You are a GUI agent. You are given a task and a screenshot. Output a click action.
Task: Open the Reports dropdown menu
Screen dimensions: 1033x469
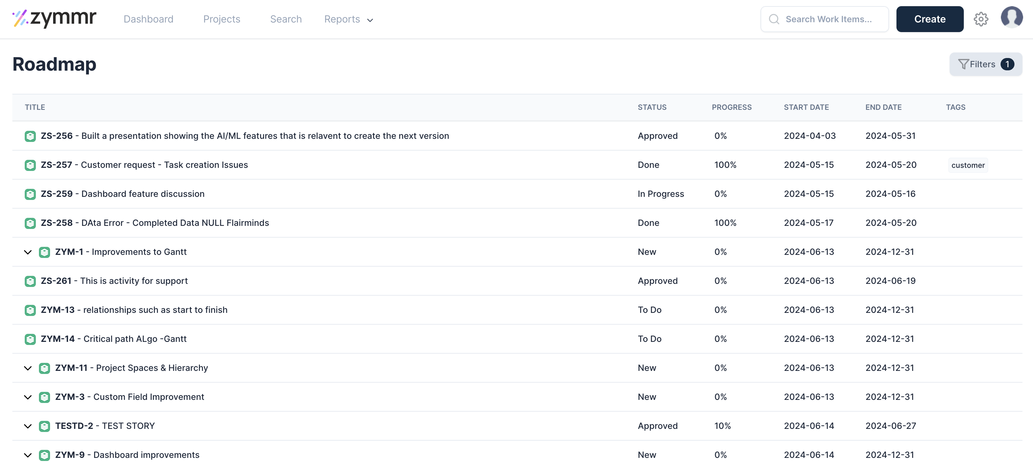(x=348, y=19)
